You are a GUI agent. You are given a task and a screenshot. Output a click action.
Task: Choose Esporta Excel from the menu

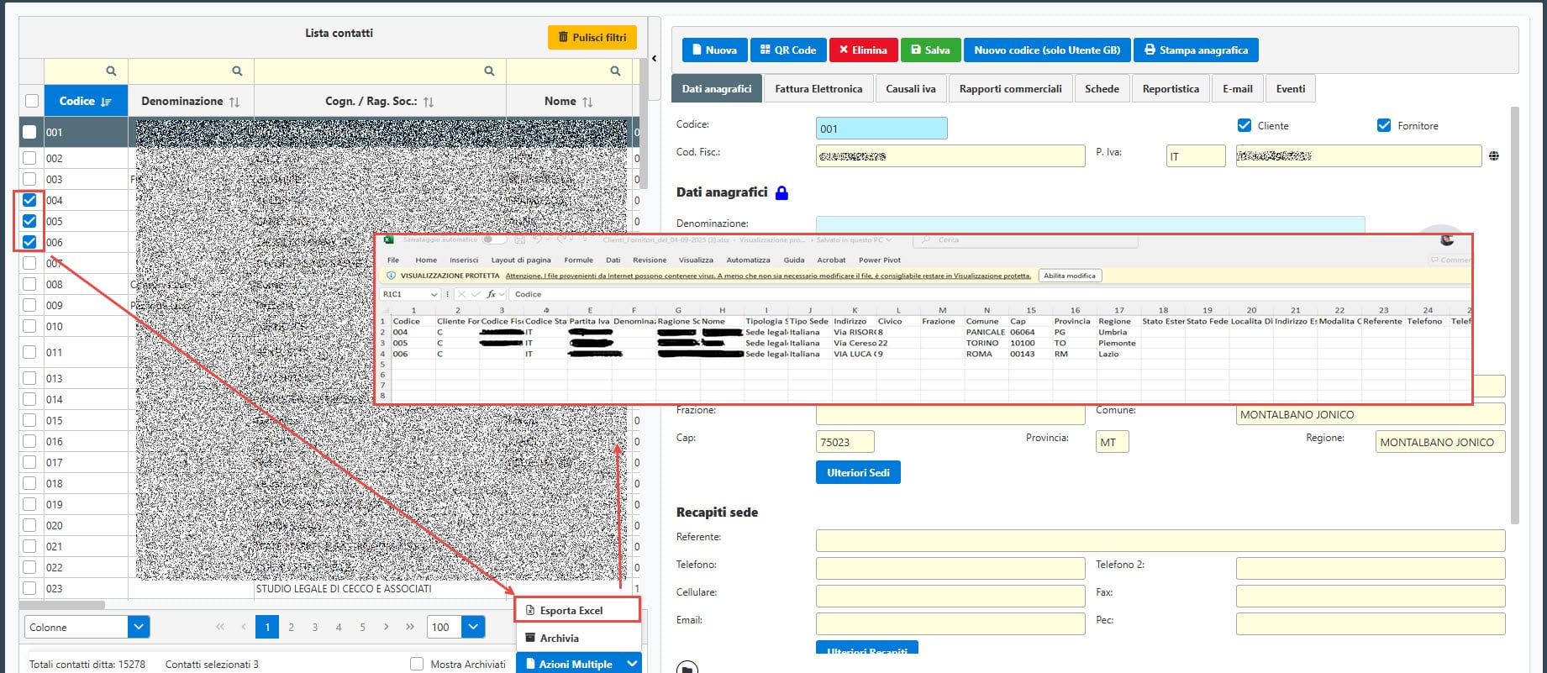pyautogui.click(x=571, y=610)
